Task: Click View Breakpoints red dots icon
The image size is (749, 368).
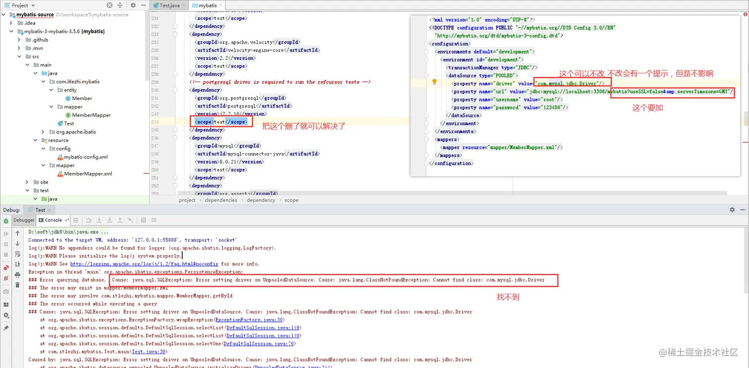Action: [x=6, y=267]
